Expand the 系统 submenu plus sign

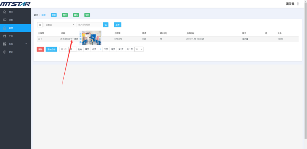point(26,44)
